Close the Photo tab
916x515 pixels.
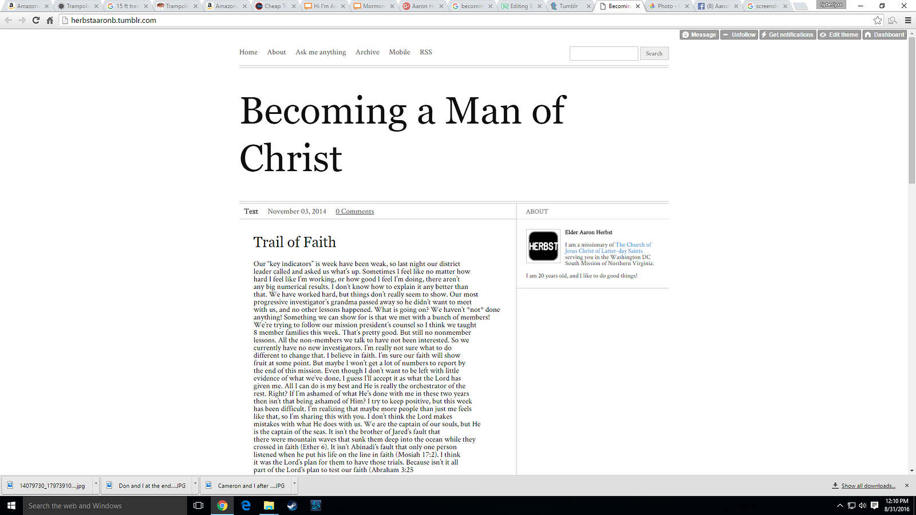(686, 6)
